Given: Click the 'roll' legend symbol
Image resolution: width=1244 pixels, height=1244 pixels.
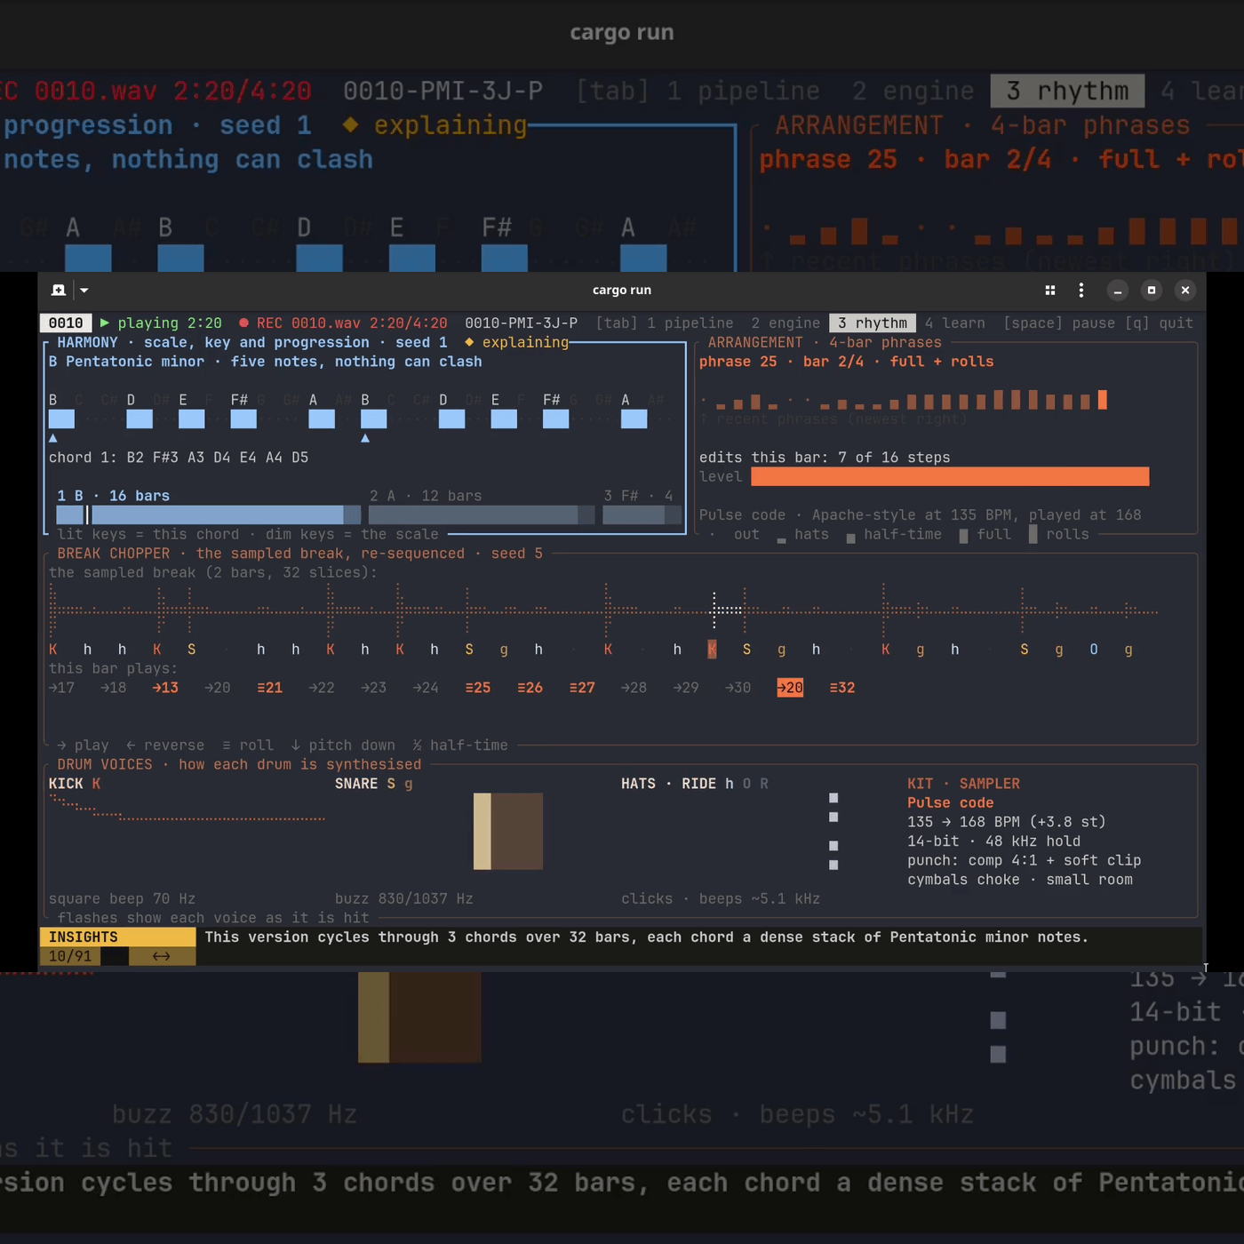Looking at the screenshot, I should pyautogui.click(x=227, y=746).
